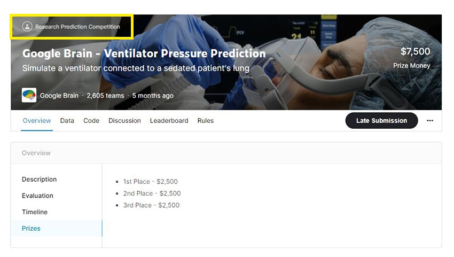Select Prizes in the overview sidebar

(x=31, y=228)
